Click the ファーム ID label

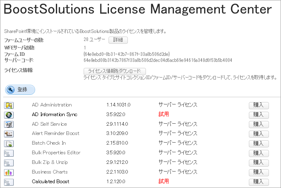coord(15,54)
